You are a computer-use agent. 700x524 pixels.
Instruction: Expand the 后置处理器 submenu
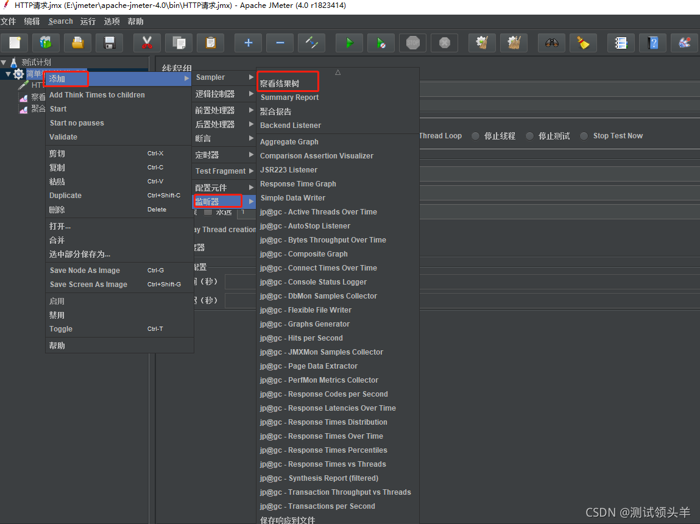(225, 124)
